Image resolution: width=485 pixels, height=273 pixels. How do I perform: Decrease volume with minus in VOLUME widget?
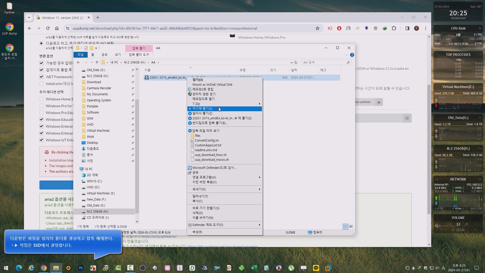pos(450,224)
